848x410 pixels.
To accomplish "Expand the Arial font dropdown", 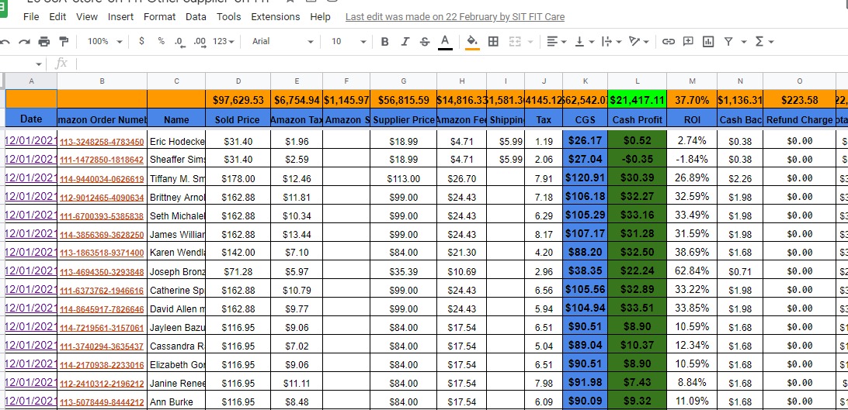I will coord(283,41).
